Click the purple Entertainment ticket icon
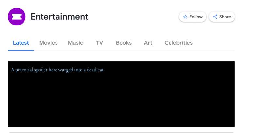 (x=17, y=17)
